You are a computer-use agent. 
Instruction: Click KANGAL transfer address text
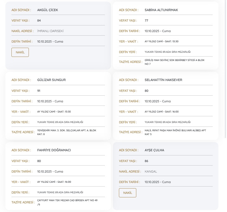151,171
